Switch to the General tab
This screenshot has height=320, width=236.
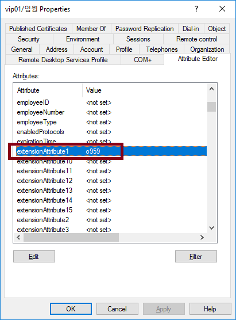pos(22,49)
